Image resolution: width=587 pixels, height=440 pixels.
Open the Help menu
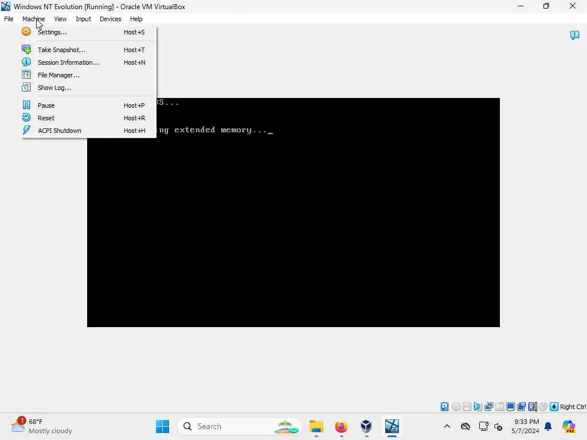(136, 19)
